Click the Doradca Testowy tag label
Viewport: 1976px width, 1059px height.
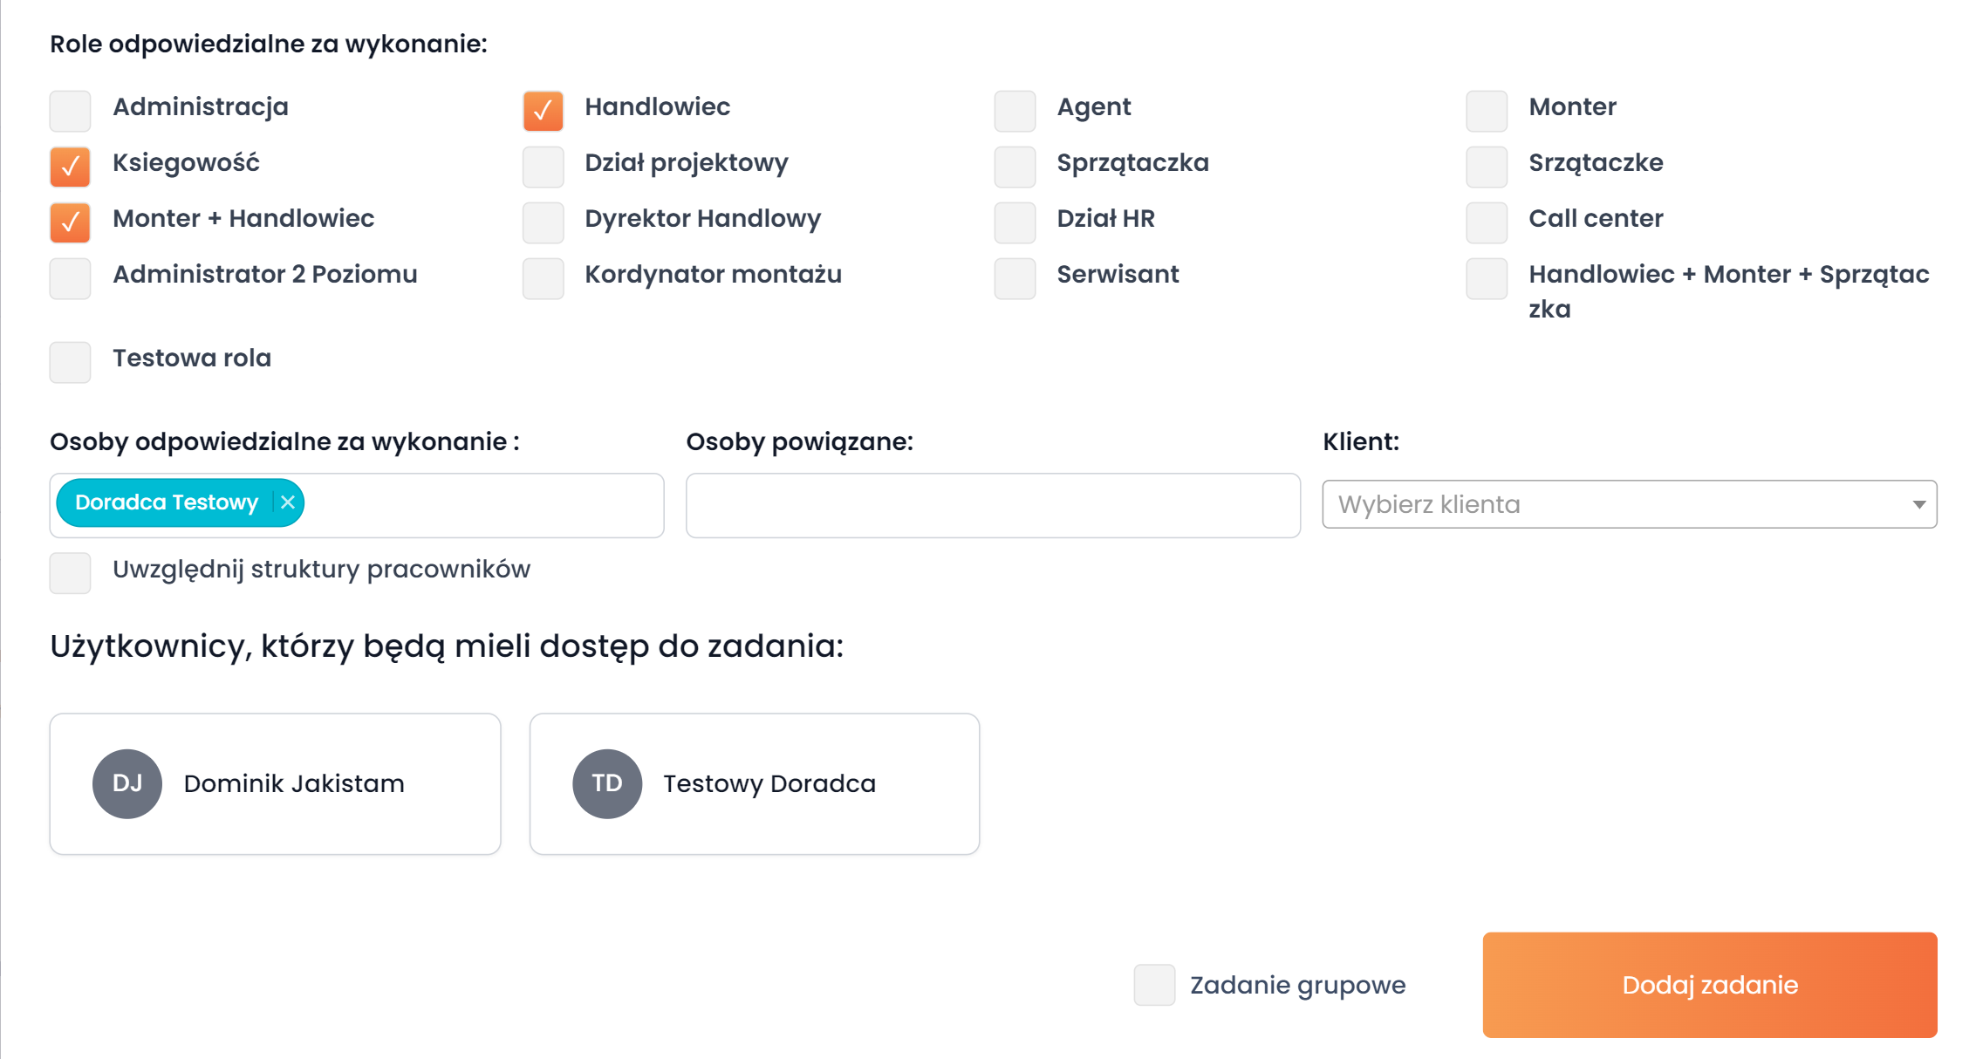[x=167, y=502]
